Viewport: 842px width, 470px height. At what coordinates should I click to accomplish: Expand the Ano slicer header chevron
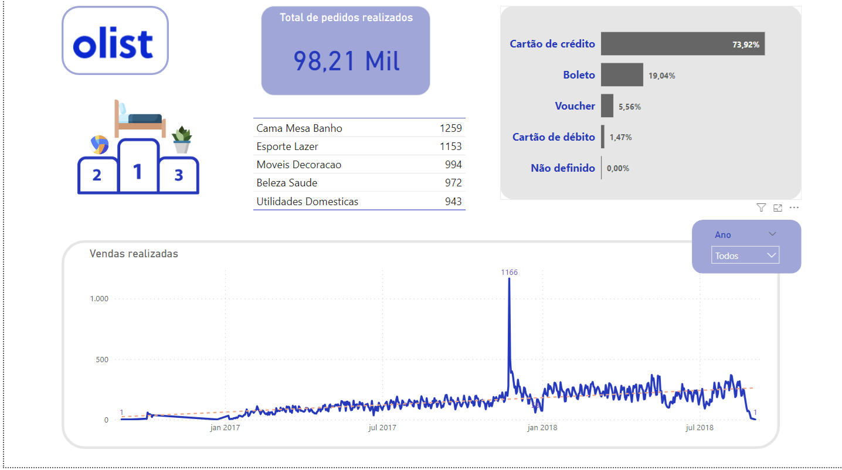tap(772, 234)
